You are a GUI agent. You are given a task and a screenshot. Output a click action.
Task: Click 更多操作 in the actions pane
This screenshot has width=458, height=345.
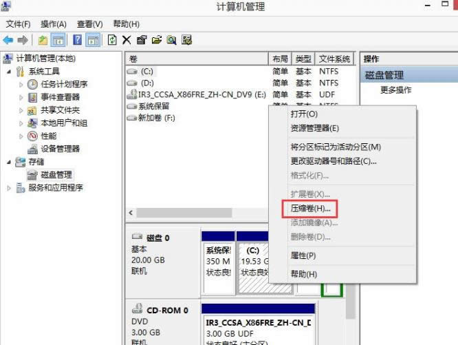tap(396, 90)
